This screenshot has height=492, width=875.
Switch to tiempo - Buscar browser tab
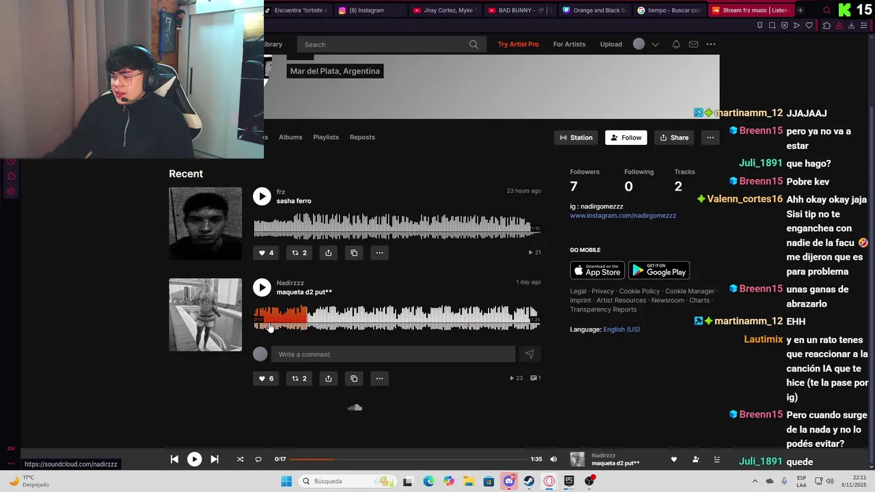coord(669,10)
